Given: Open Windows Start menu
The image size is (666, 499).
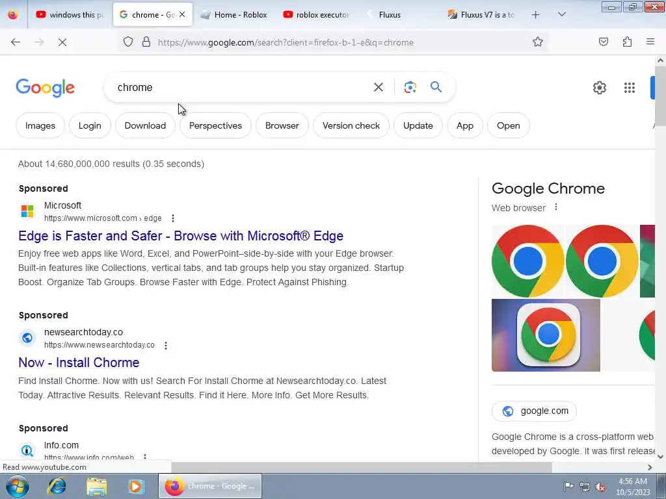Looking at the screenshot, I should (x=17, y=486).
